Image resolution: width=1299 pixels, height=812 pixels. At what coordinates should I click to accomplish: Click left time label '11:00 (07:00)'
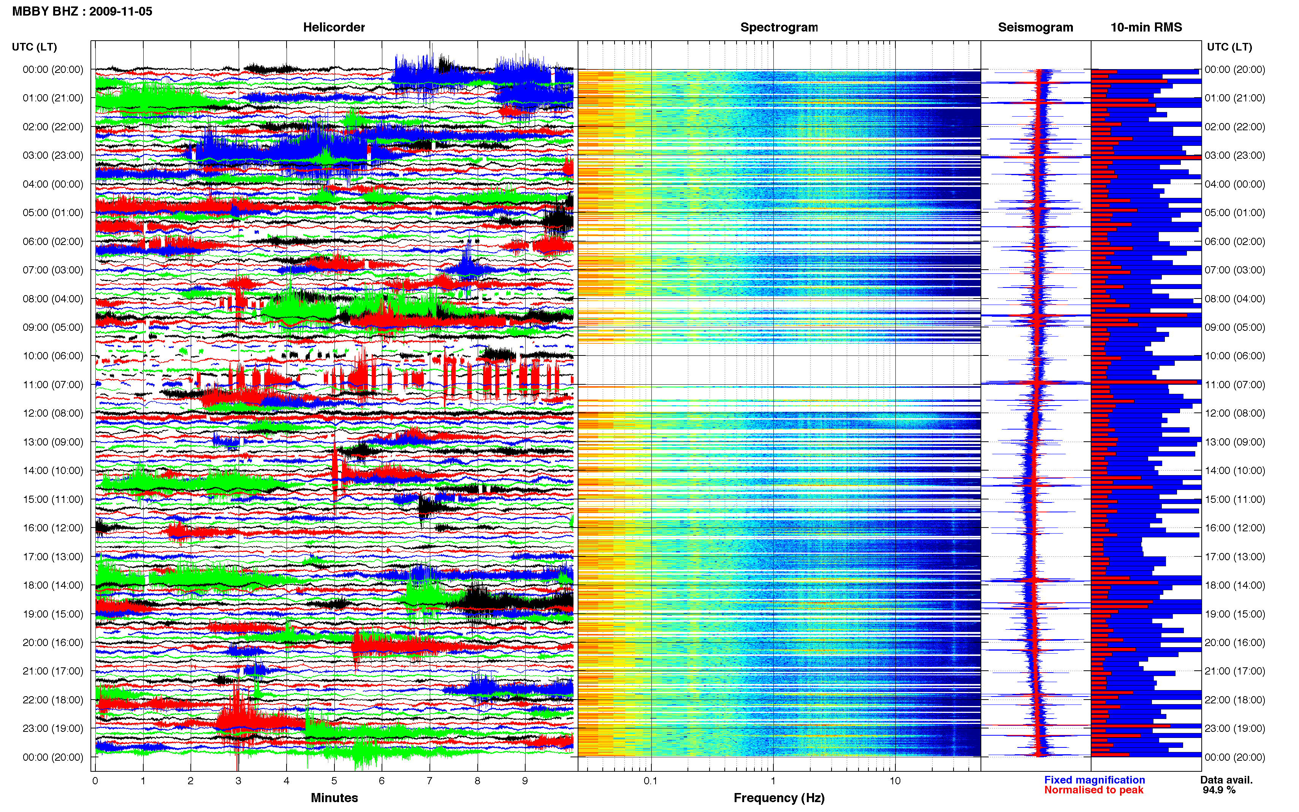[53, 384]
